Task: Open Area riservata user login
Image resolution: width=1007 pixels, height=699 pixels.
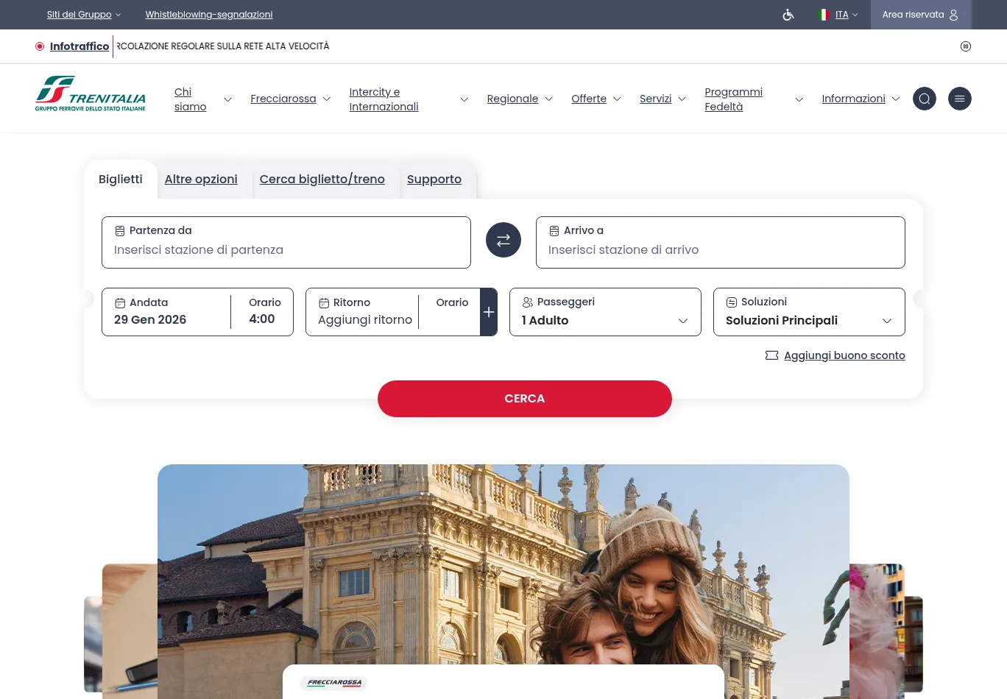Action: (920, 15)
